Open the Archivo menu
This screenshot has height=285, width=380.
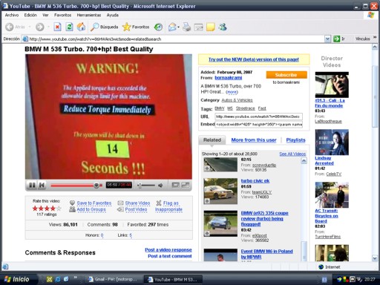(12, 15)
